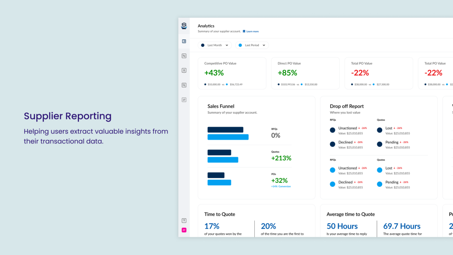Image resolution: width=453 pixels, height=255 pixels.
Task: Expand the Last Period dropdown
Action: point(252,45)
